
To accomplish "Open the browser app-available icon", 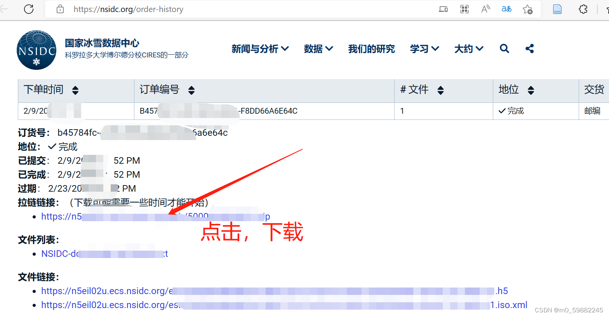I will tap(443, 9).
